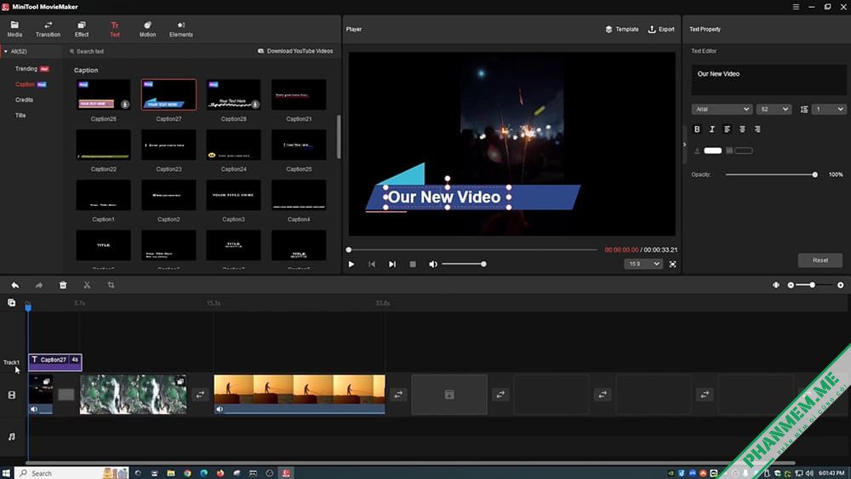Click the player progress bar
851x479 pixels.
click(x=472, y=250)
